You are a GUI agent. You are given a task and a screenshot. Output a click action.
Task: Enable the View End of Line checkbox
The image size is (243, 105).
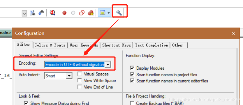[x=80, y=87]
